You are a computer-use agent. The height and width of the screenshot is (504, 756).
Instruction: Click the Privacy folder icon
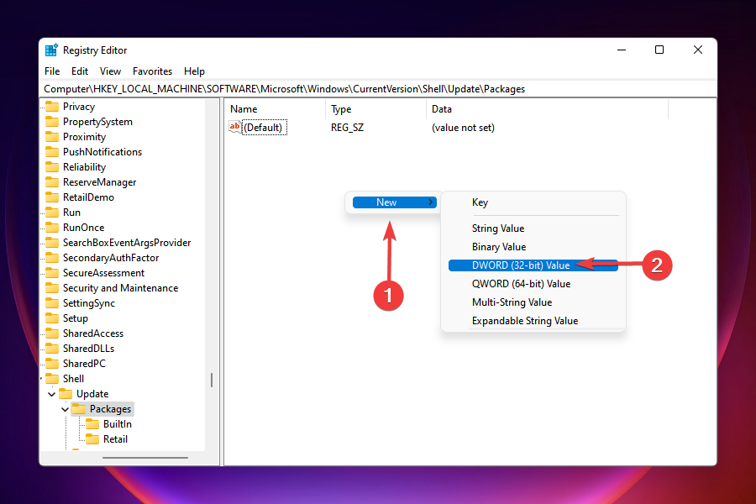52,107
